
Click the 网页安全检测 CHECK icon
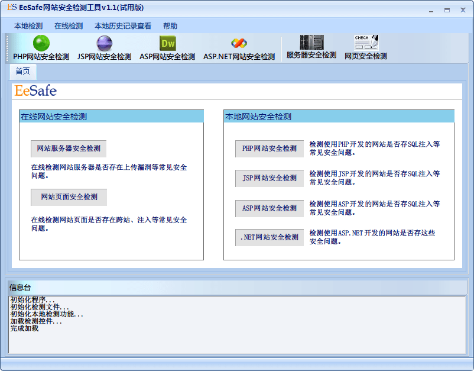point(366,43)
